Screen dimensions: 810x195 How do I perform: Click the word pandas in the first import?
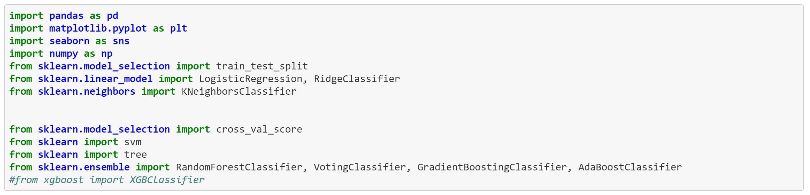[x=66, y=16]
